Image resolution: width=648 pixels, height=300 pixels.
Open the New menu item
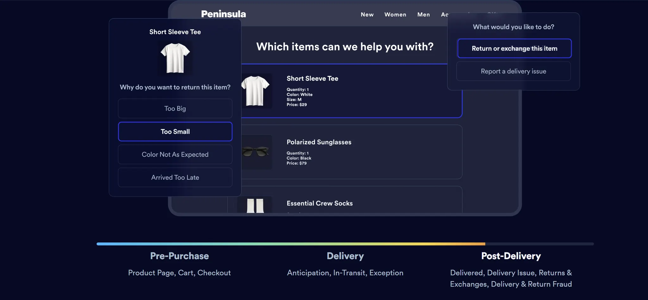pos(367,15)
